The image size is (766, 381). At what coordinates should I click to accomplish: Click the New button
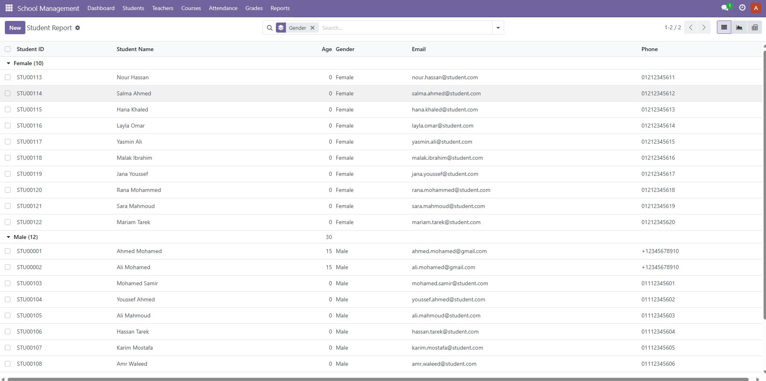(x=15, y=28)
